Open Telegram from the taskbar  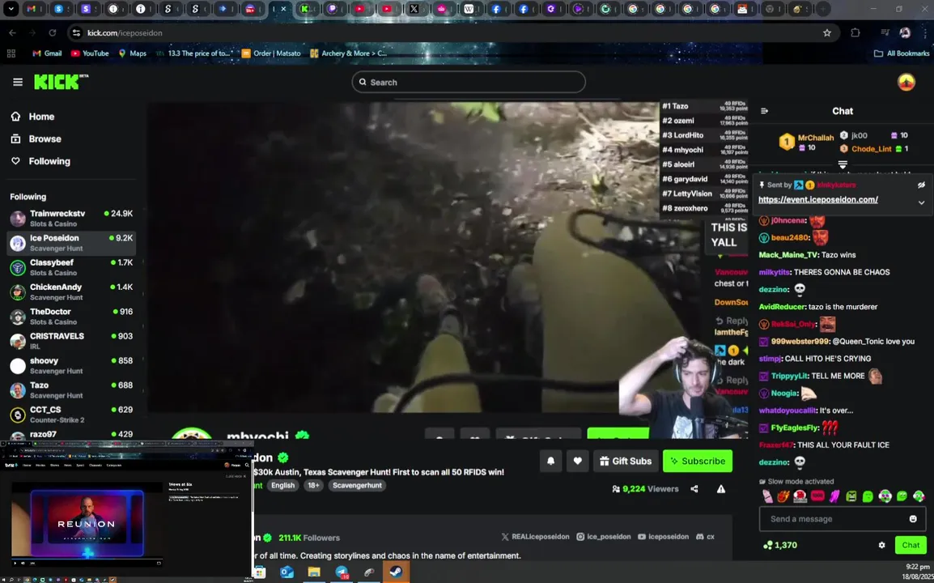342,572
